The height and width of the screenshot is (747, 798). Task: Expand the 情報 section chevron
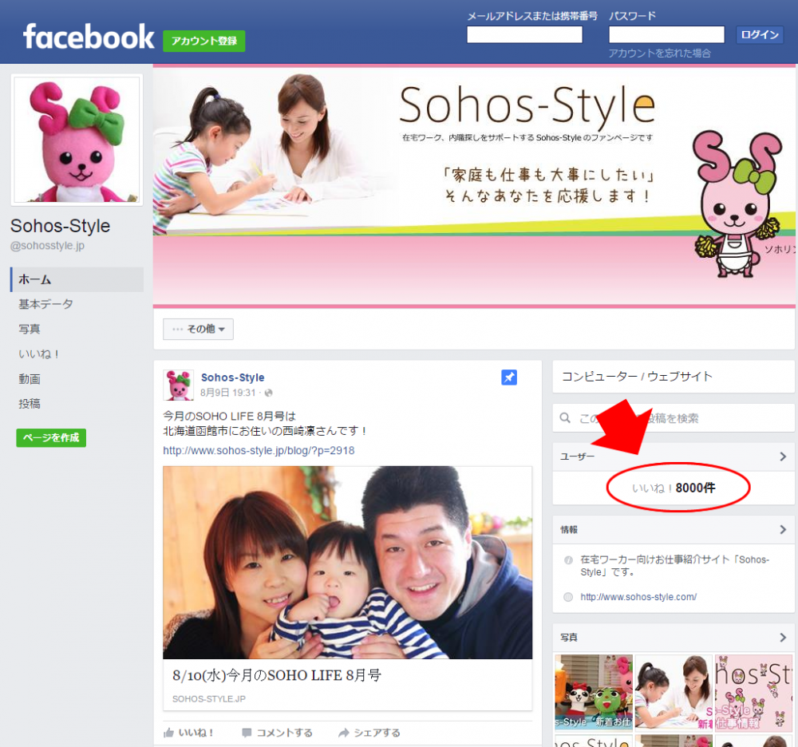coord(784,530)
